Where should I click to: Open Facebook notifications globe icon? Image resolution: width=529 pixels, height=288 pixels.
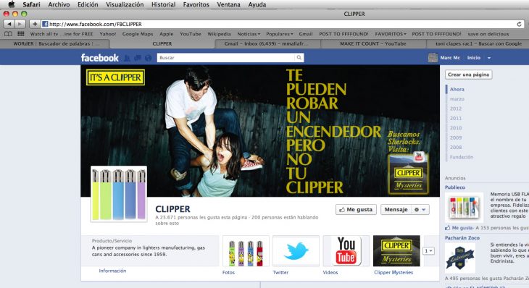(148, 58)
